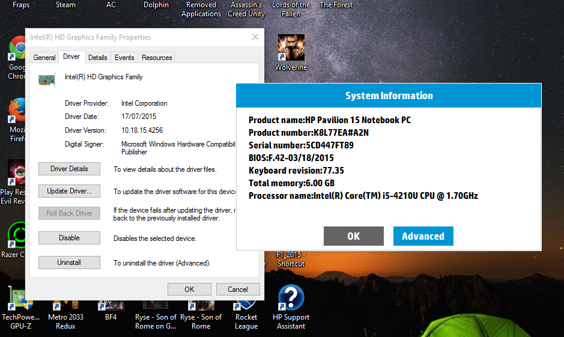Click the driver date 17/07/2015 value
The width and height of the screenshot is (564, 337).
139,117
